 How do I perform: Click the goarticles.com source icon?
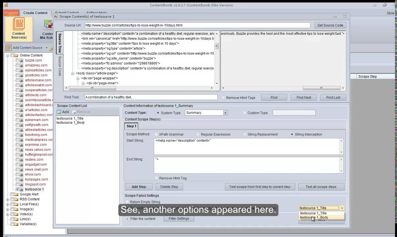22,75
